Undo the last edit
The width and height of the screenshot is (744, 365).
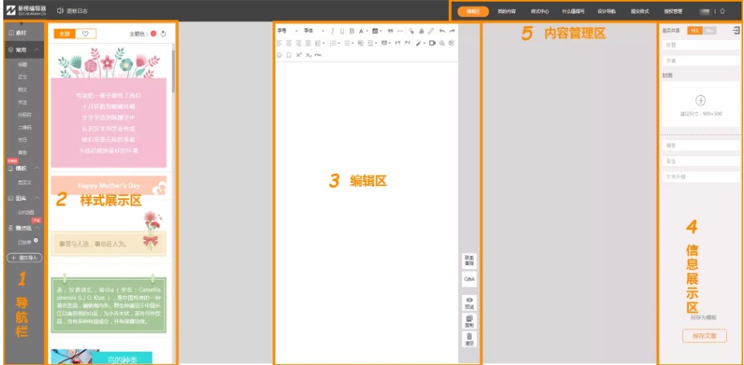(x=442, y=31)
